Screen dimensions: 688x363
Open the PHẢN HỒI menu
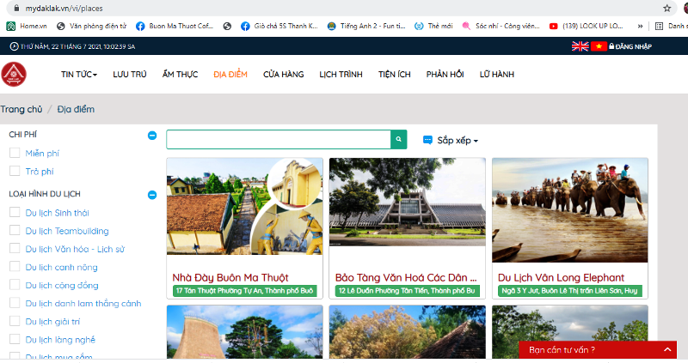click(x=445, y=75)
